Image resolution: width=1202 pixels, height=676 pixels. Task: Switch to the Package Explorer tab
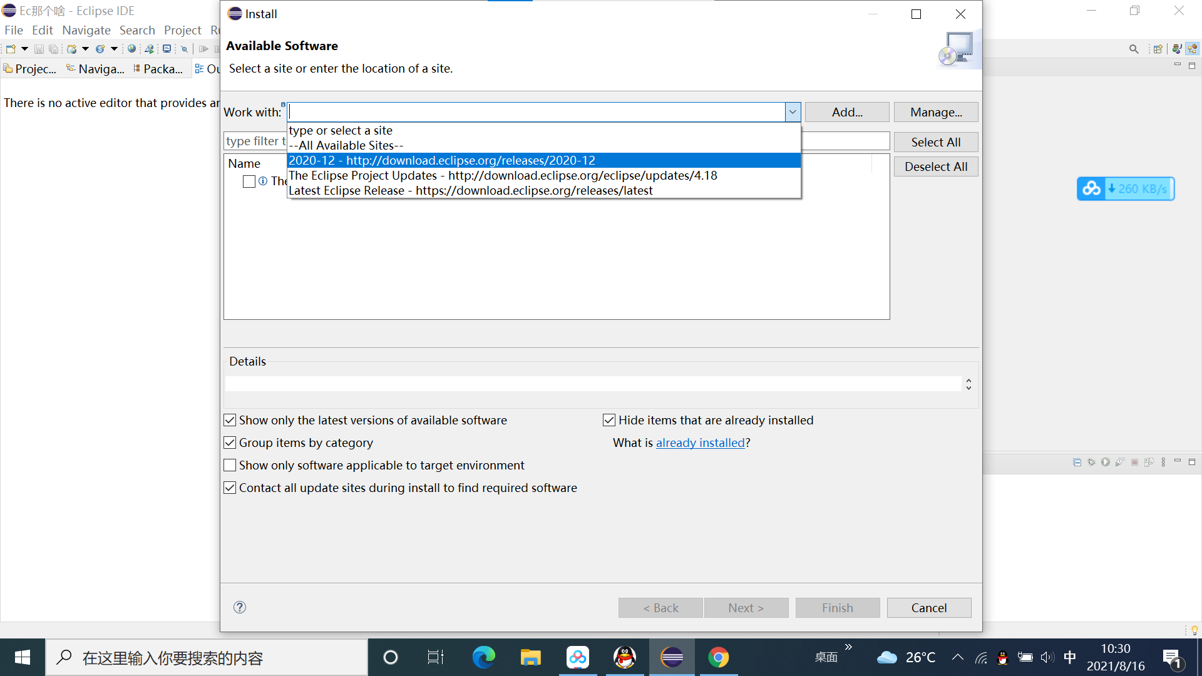pyautogui.click(x=158, y=69)
